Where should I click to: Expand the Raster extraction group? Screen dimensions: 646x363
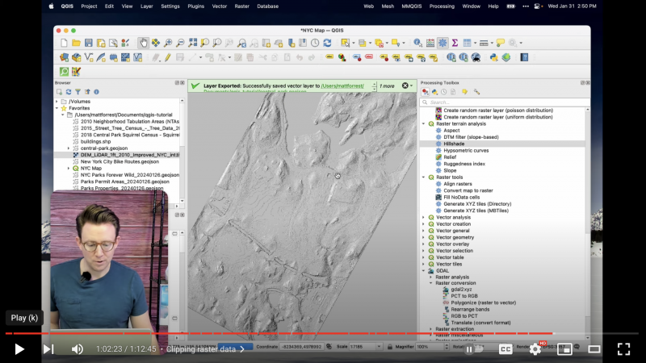pyautogui.click(x=431, y=329)
